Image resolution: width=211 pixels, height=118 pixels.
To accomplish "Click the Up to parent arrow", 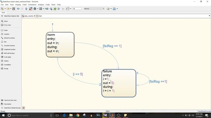I will coord(26,9).
